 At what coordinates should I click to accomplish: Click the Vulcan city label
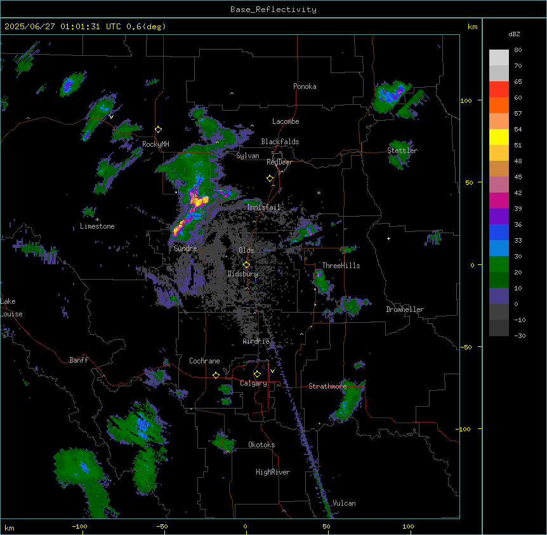(345, 503)
